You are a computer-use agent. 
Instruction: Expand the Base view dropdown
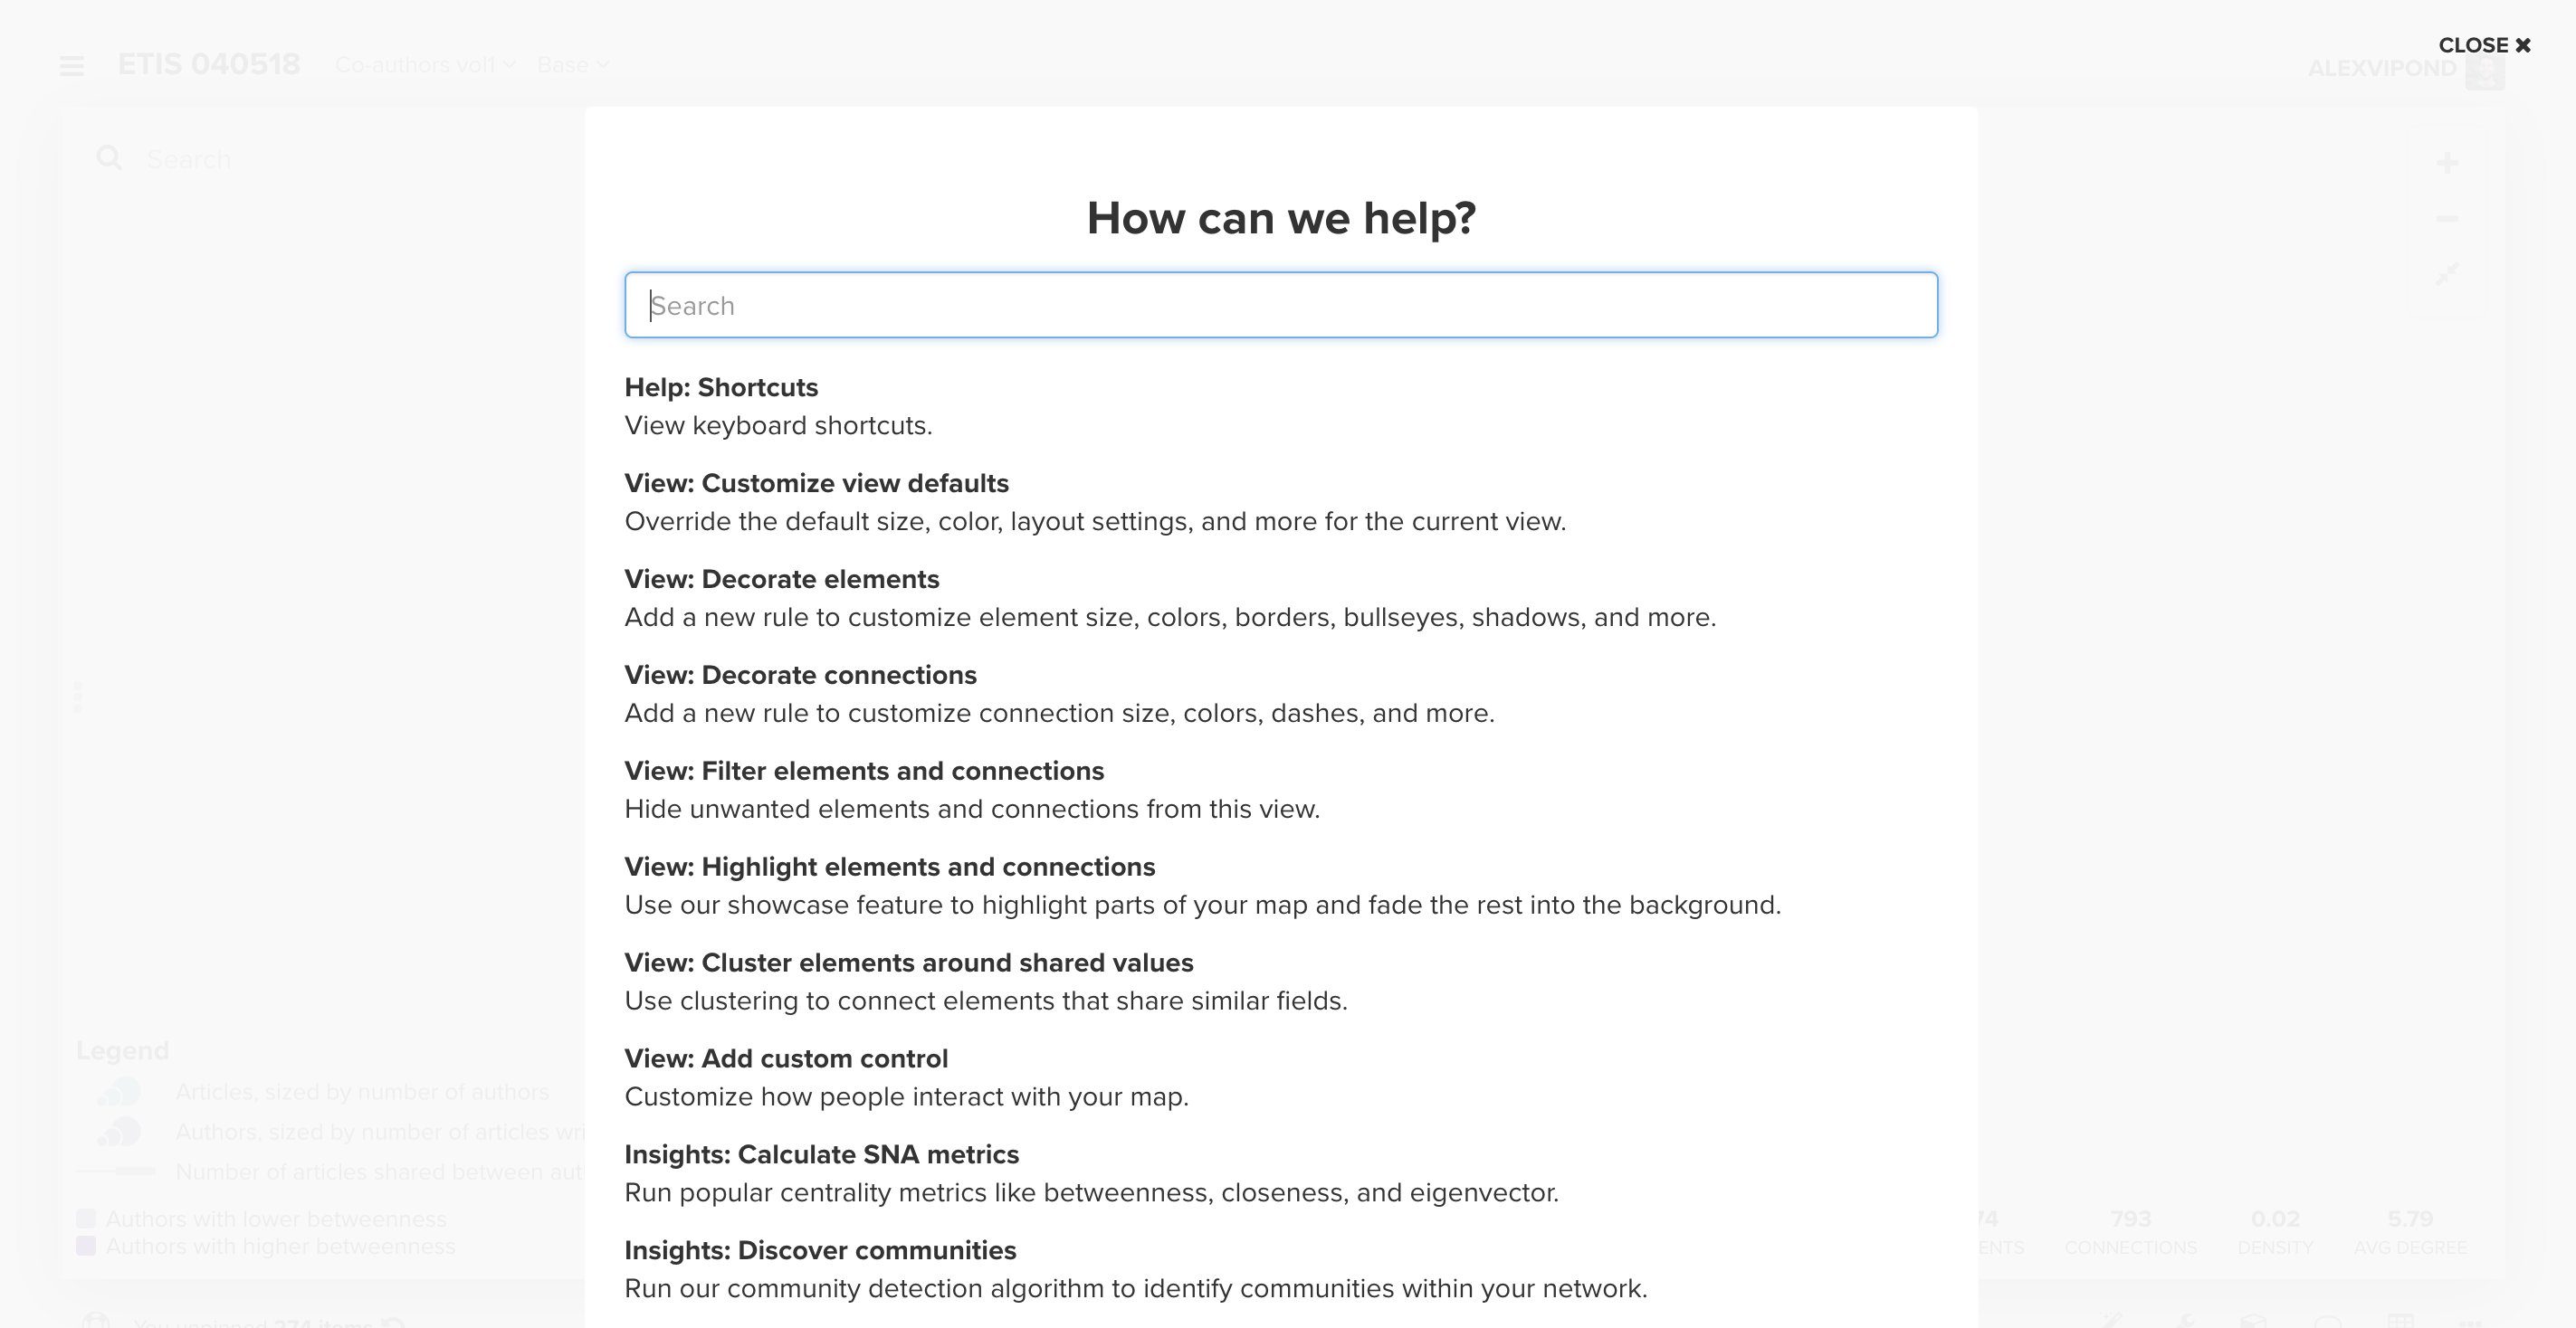573,65
